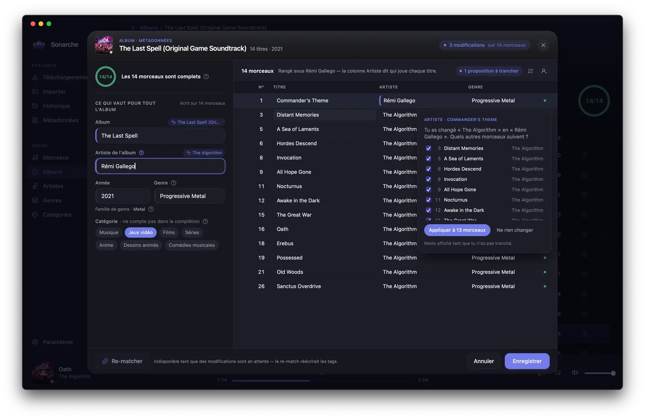
Task: Select the Anime category chip
Action: (106, 245)
